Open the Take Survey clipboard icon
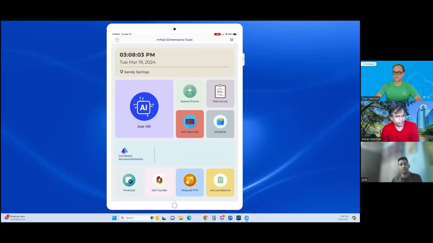This screenshot has height=243, width=433. point(220,93)
